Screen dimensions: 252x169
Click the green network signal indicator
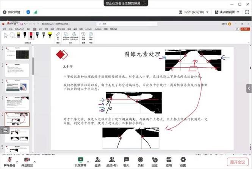pyautogui.click(x=35, y=12)
